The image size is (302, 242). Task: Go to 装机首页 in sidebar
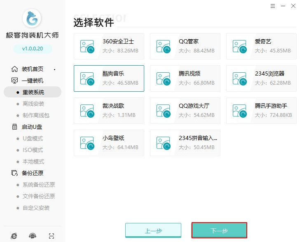(33, 69)
